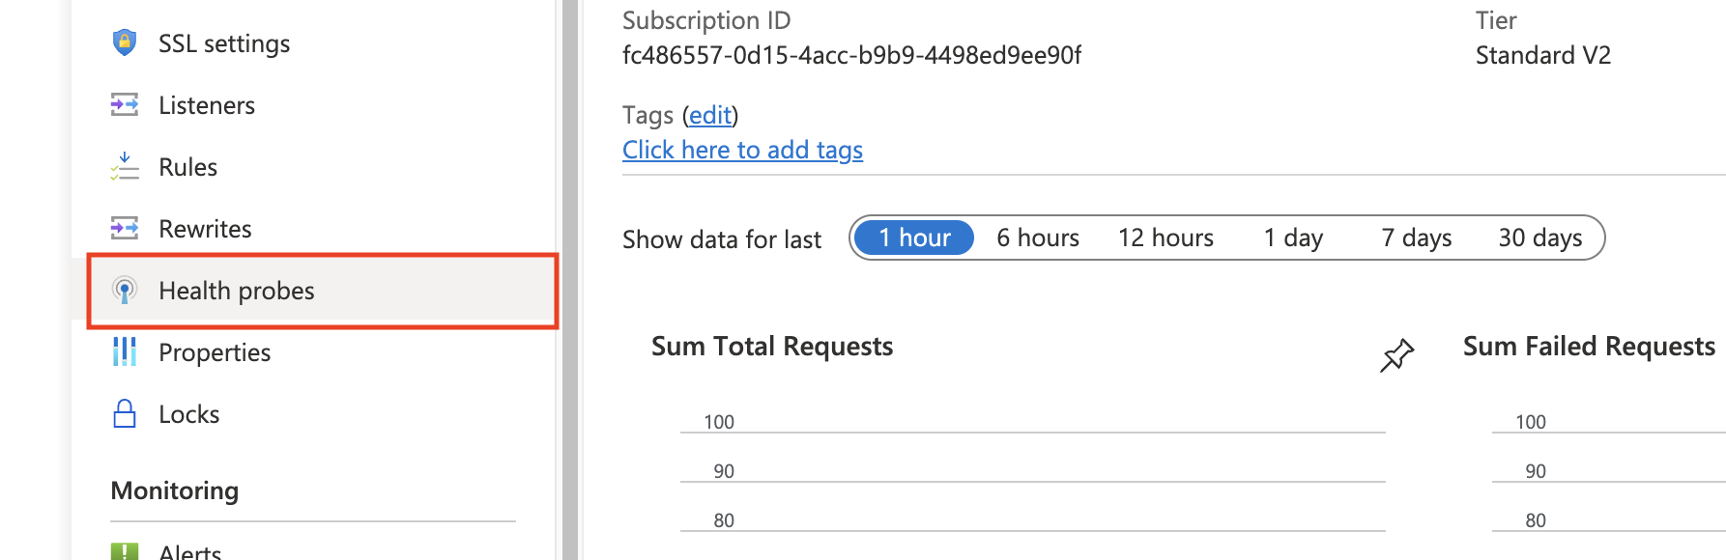Click the Rules checklist icon

(x=125, y=167)
